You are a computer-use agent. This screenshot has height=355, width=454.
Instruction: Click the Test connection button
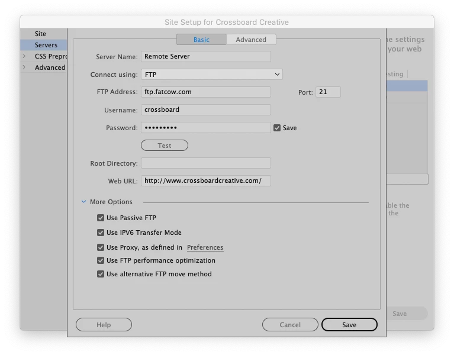[165, 145]
